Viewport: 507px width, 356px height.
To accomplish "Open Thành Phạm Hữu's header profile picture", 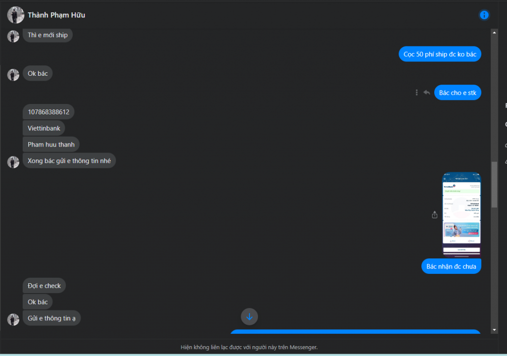I will pos(15,15).
